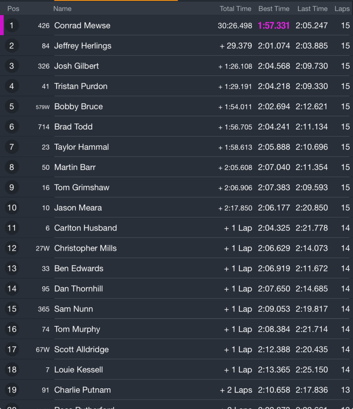
Task: Click the position 19 circle badge
Action: pos(12,390)
